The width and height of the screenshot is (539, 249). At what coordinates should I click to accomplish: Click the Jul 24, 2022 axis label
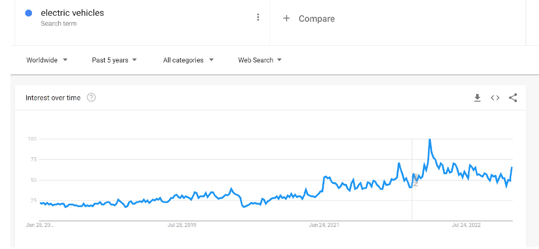466,225
